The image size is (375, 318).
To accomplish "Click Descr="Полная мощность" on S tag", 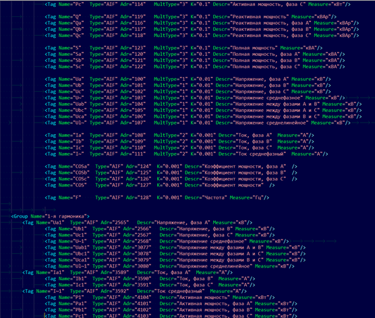I will pos(245,48).
